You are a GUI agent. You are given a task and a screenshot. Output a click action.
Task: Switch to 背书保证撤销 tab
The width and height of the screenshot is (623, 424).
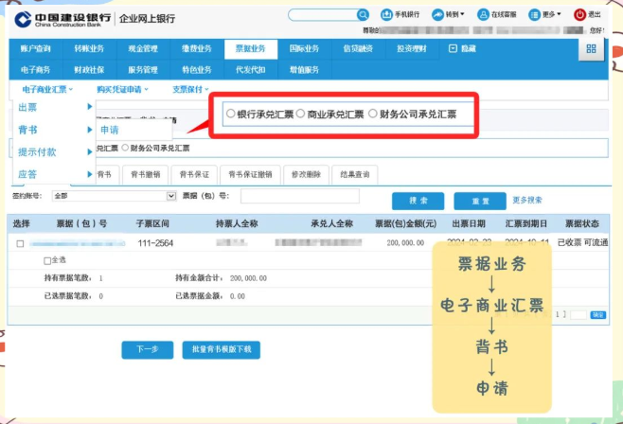point(250,175)
